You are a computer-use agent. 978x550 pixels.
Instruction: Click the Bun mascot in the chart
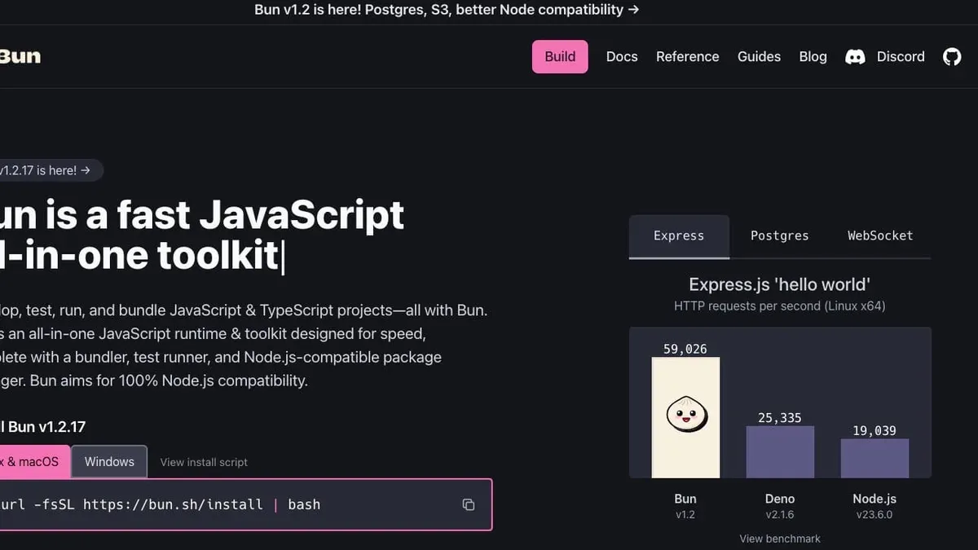point(685,415)
